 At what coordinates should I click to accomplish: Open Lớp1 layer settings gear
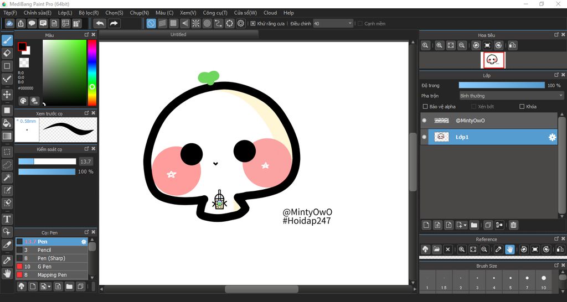552,137
